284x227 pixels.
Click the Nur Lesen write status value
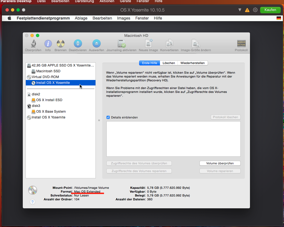click(x=81, y=195)
